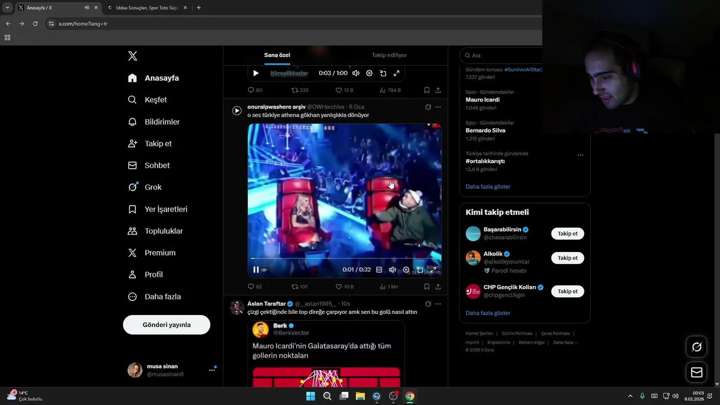Screen dimensions: 720x405
Task: Focus the Ara search field
Action: 502,55
